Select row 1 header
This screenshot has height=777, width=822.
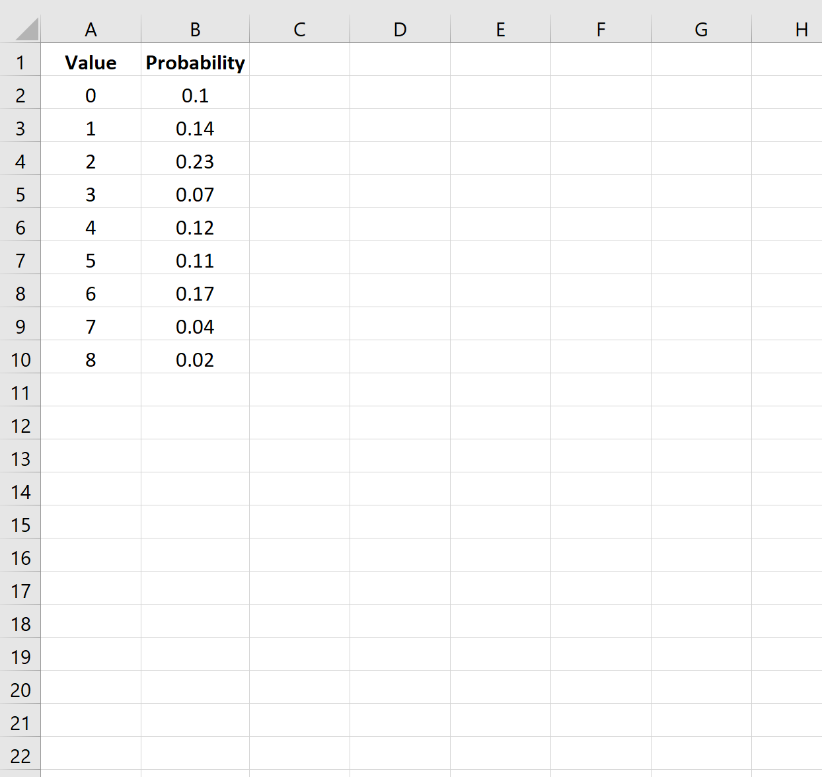click(x=20, y=63)
